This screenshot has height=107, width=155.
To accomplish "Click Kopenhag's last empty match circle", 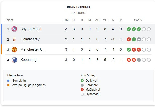I will (149, 60).
